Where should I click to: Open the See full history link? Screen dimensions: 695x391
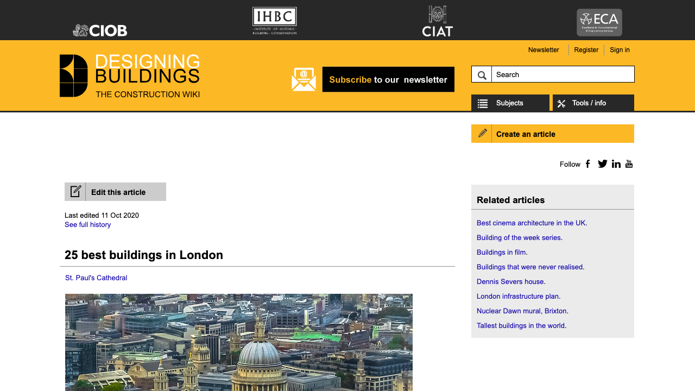click(x=87, y=225)
